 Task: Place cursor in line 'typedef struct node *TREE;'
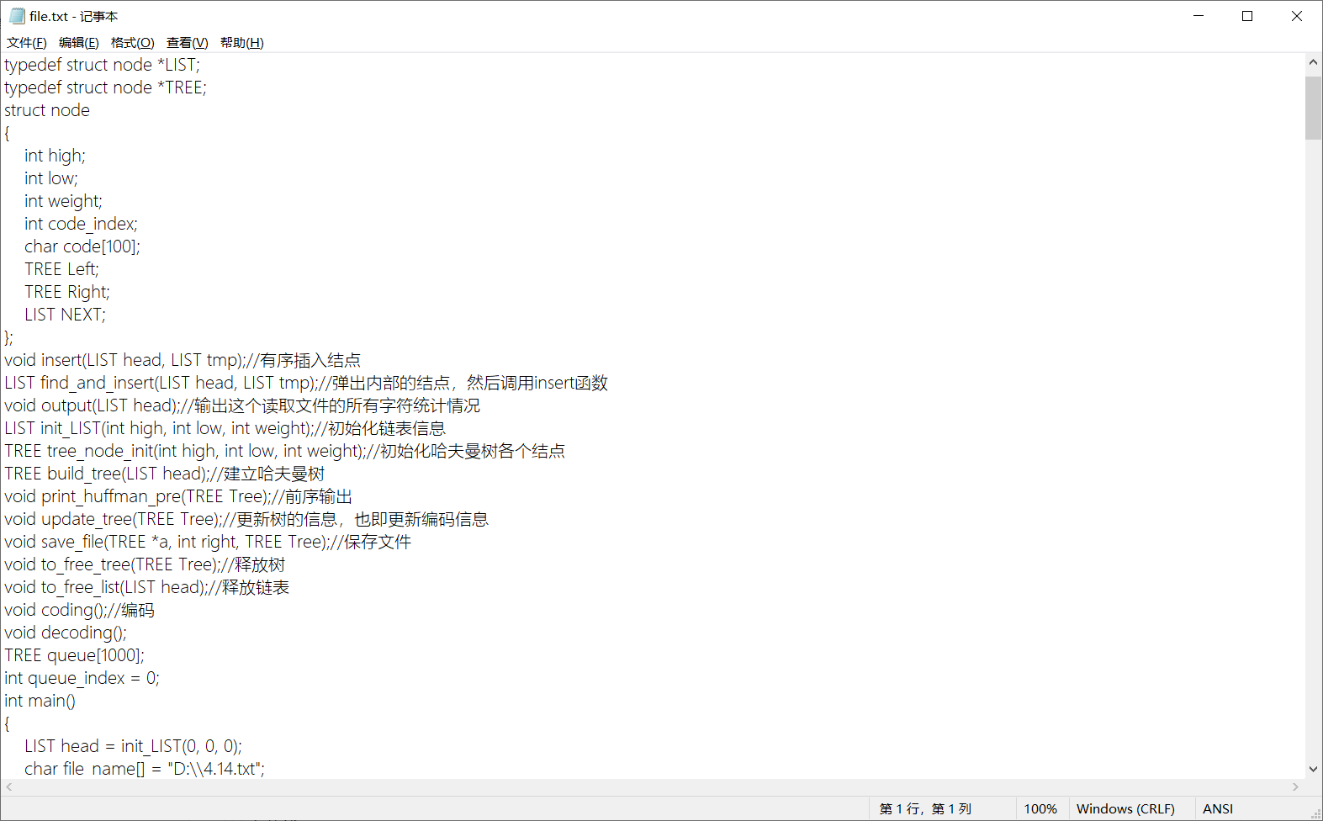(x=105, y=87)
